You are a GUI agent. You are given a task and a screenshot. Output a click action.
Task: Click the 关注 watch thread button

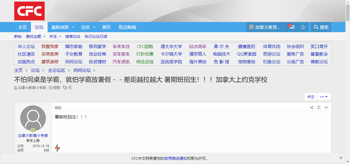pyautogui.click(x=310, y=97)
